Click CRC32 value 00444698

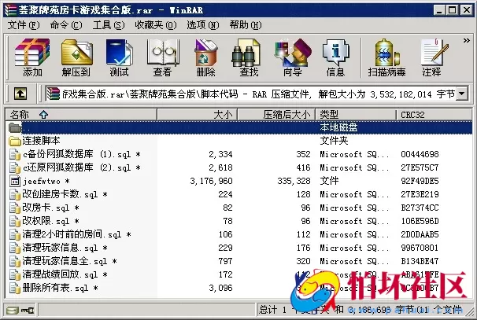pos(420,154)
